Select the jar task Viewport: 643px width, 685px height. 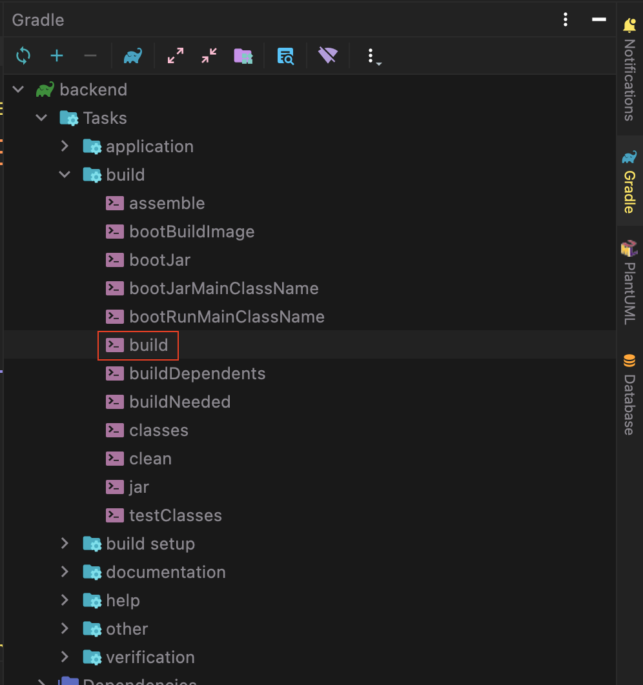coord(309,487)
